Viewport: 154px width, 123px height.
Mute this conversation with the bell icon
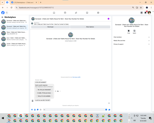point(129,31)
